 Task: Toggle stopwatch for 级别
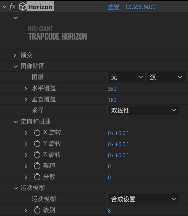click(x=37, y=210)
